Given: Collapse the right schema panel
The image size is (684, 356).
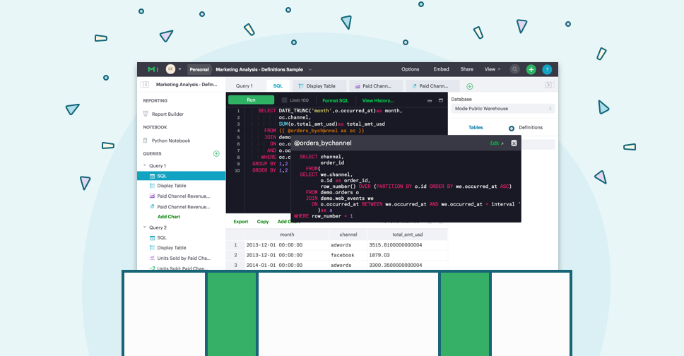Looking at the screenshot, I should tap(549, 85).
